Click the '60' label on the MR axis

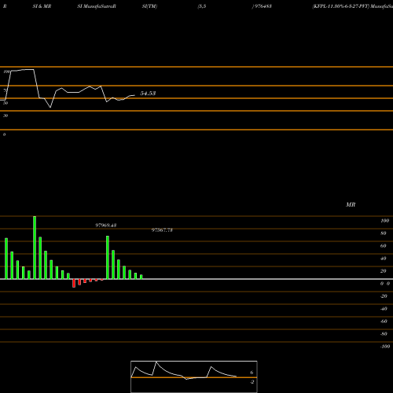coord(384,246)
